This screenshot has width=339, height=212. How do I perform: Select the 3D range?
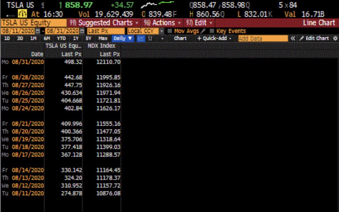click(x=20, y=38)
